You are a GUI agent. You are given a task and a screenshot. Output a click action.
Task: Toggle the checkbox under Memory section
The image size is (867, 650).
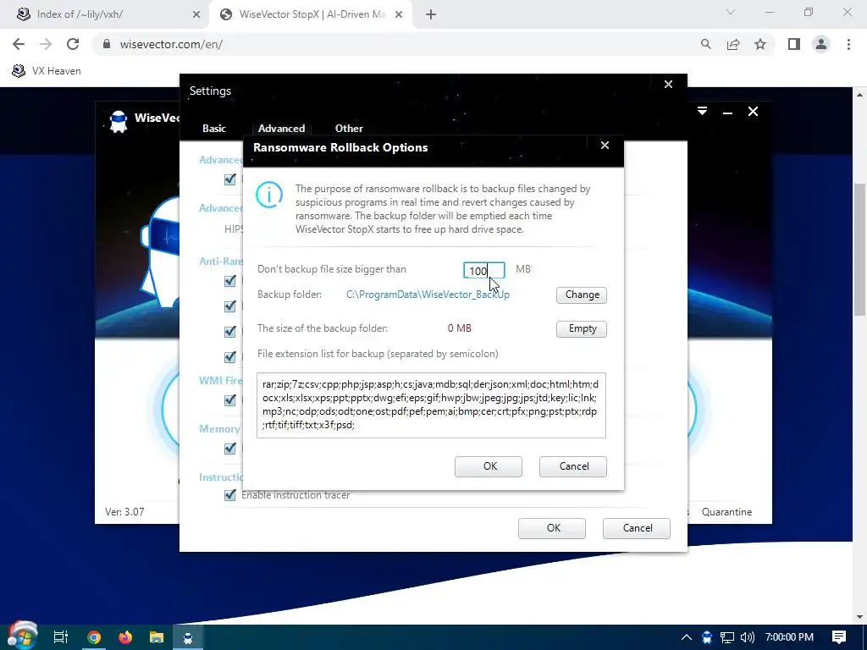pos(230,449)
